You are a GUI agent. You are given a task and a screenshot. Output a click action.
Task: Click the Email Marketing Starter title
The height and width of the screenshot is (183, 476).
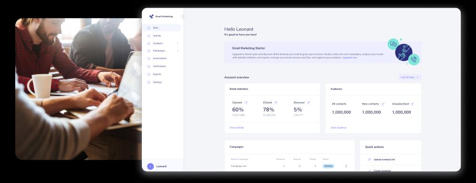(248, 48)
